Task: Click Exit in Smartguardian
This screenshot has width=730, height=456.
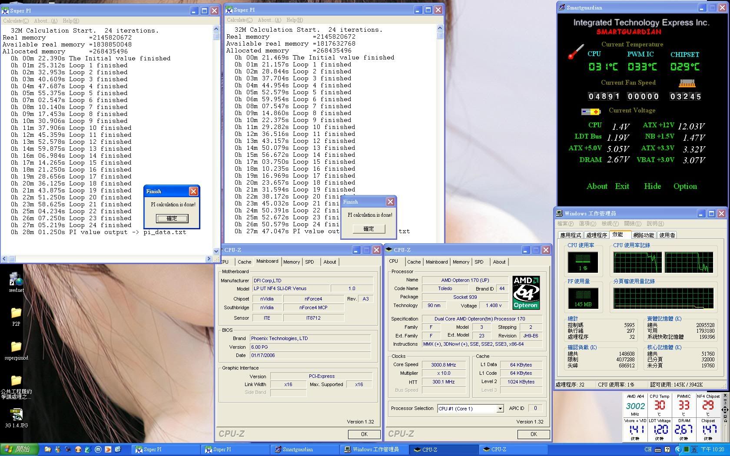Action: (622, 186)
